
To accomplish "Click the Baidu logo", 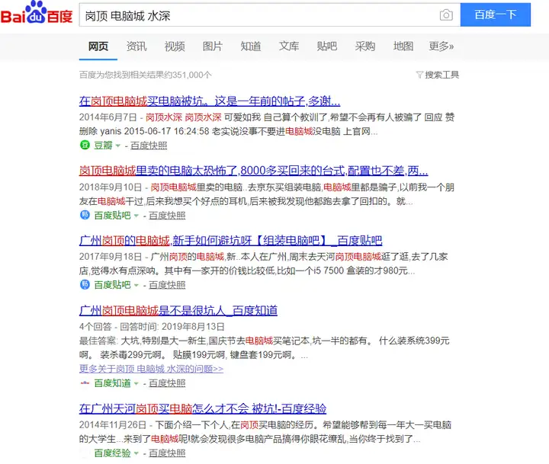I will pos(37,13).
